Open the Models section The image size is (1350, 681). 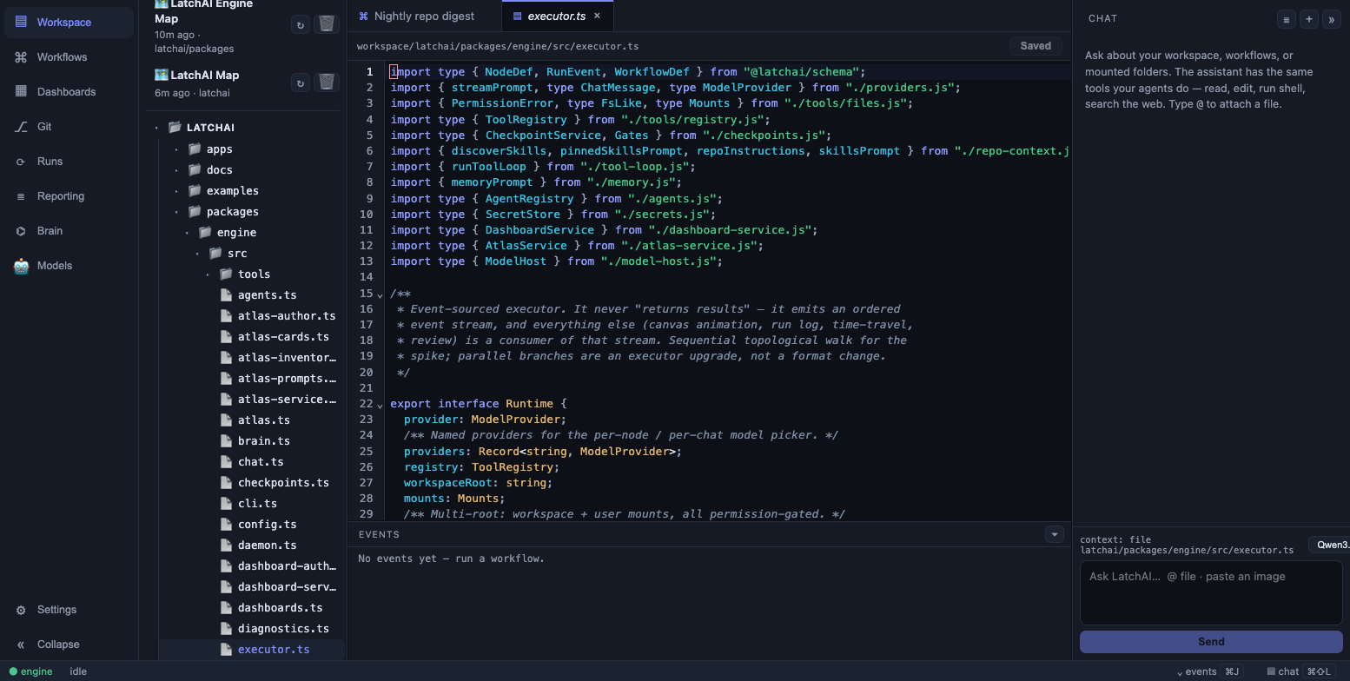click(x=69, y=265)
